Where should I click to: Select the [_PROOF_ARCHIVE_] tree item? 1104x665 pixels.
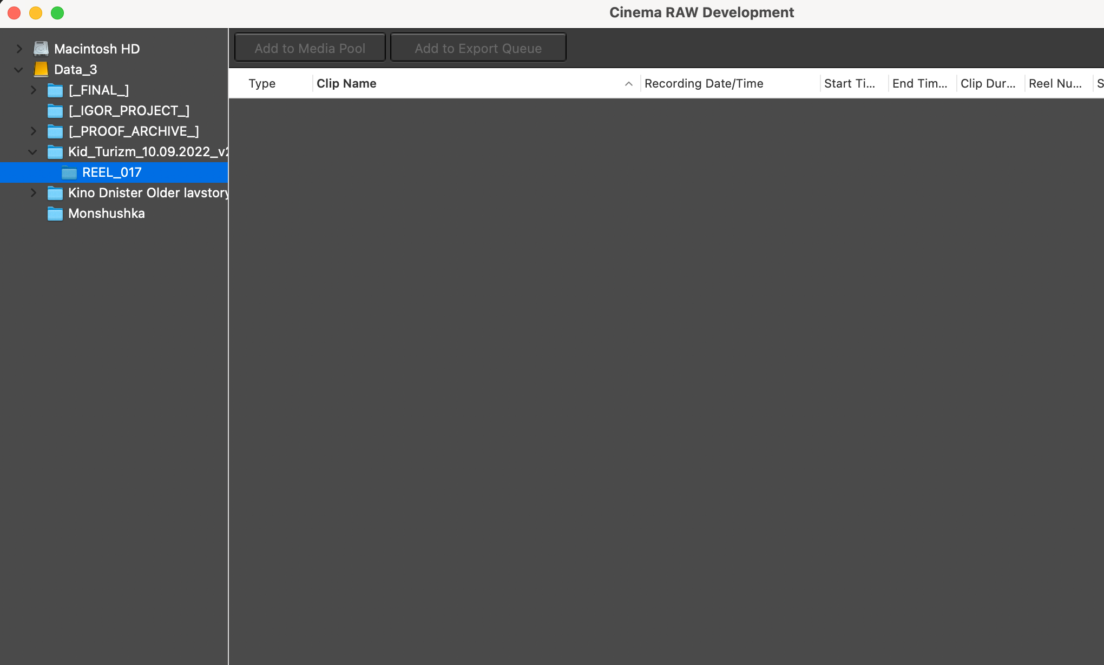(134, 131)
